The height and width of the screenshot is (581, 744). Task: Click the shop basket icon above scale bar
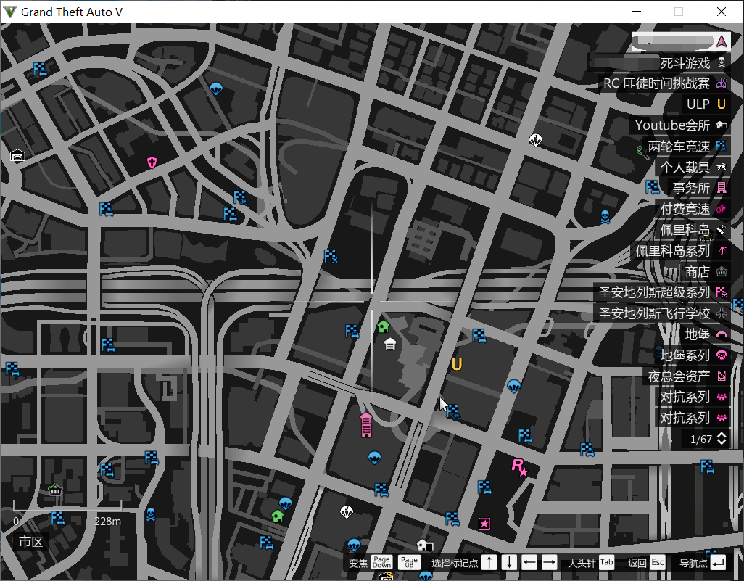(55, 489)
